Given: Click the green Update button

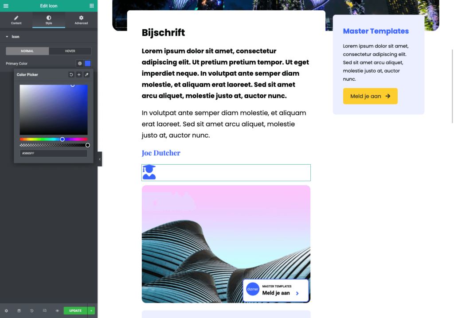Looking at the screenshot, I should [x=75, y=310].
